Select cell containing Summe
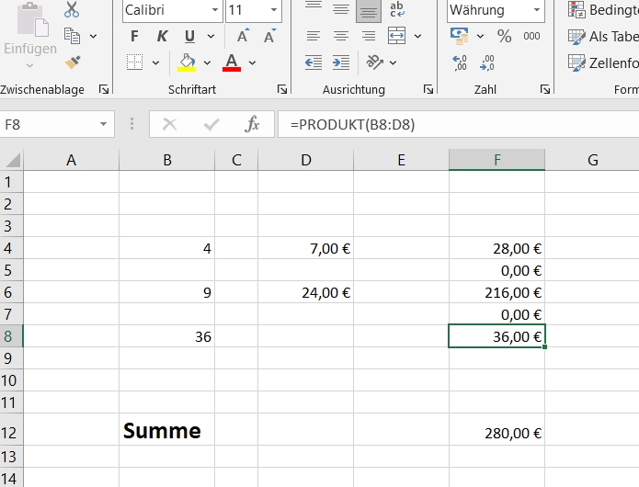This screenshot has width=639, height=487. coord(167,430)
